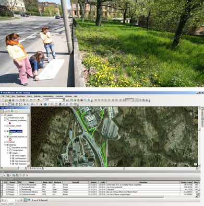The height and width of the screenshot is (206, 204).
Task: Toggle Modellwiesen_Punkt layer checkbox
Action: tap(8, 118)
